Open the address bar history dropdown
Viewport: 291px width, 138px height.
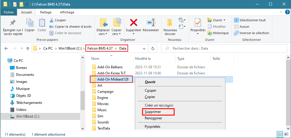[x=144, y=48]
